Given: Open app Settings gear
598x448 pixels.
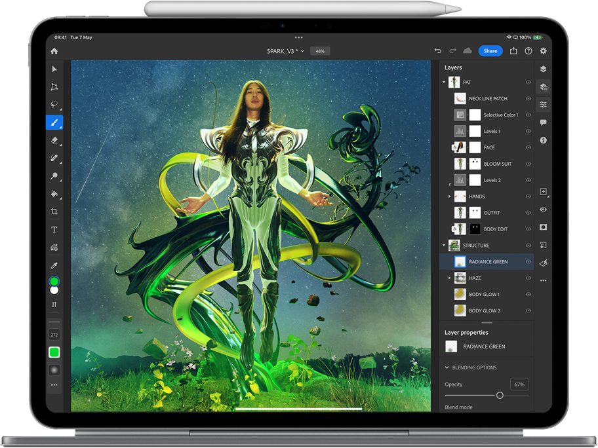Looking at the screenshot, I should (x=544, y=51).
